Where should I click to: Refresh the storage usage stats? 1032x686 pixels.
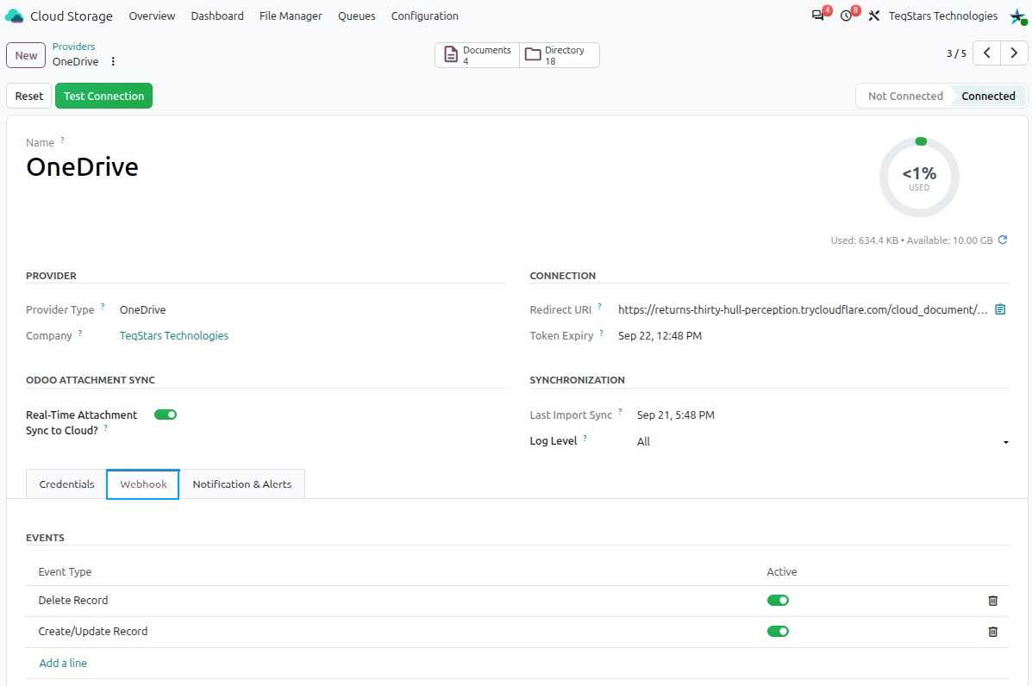(x=1003, y=240)
